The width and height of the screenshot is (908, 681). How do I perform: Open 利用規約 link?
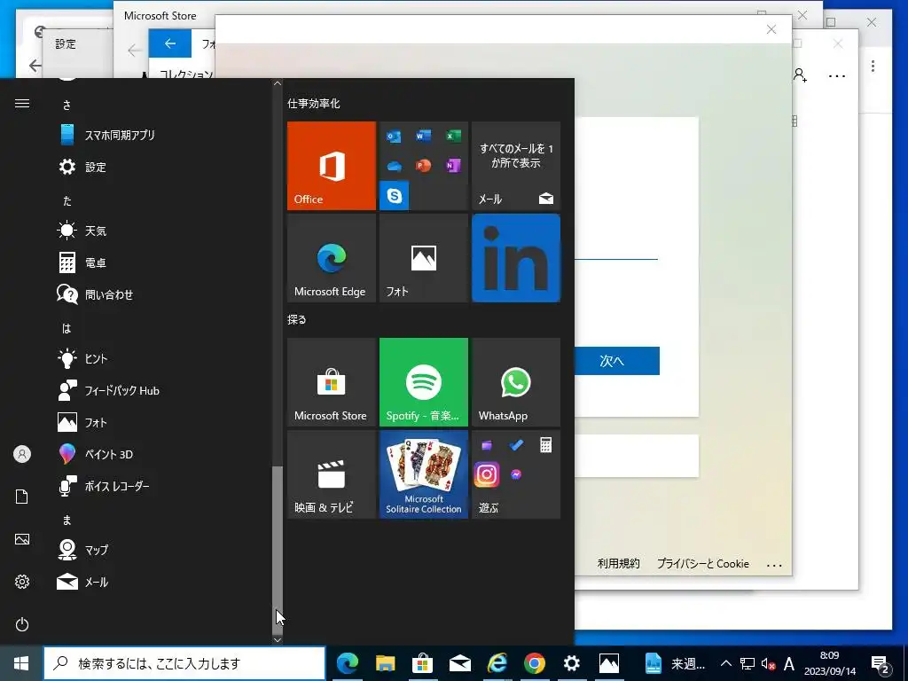click(618, 563)
